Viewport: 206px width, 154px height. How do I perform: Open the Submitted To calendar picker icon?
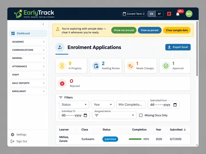85,115
